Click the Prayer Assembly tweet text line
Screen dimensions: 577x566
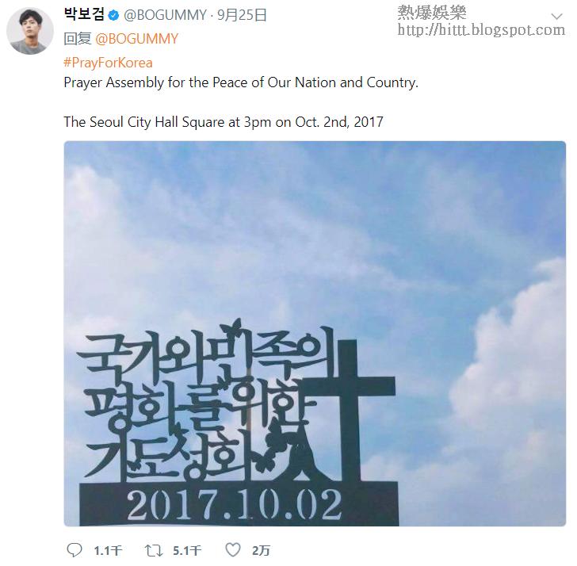pyautogui.click(x=241, y=82)
